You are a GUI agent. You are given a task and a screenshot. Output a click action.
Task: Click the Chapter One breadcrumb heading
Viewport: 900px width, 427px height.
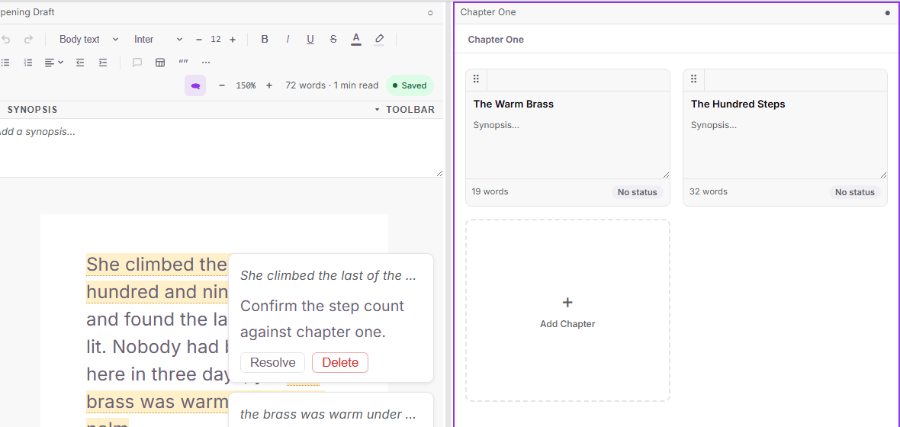click(x=496, y=40)
